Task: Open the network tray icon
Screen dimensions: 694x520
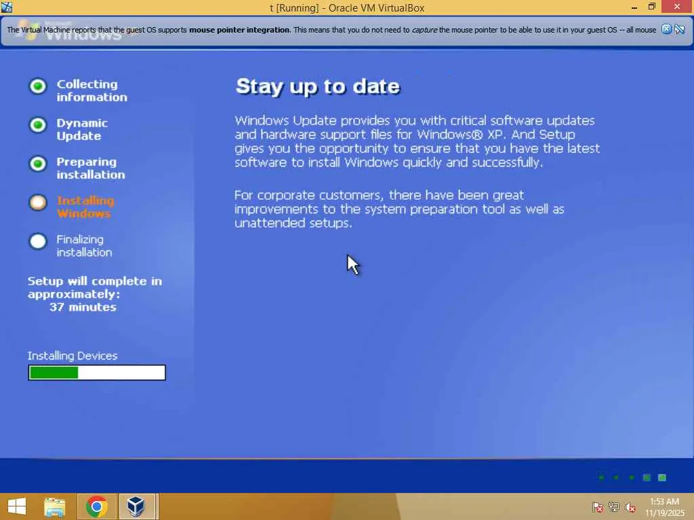Action: (614, 506)
